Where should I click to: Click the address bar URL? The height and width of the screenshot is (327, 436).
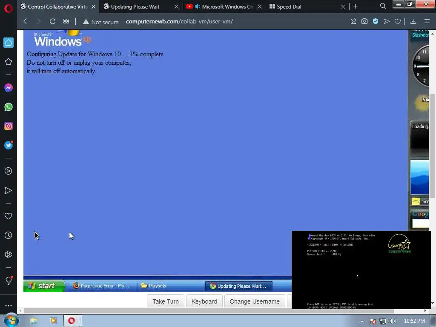pos(179,21)
